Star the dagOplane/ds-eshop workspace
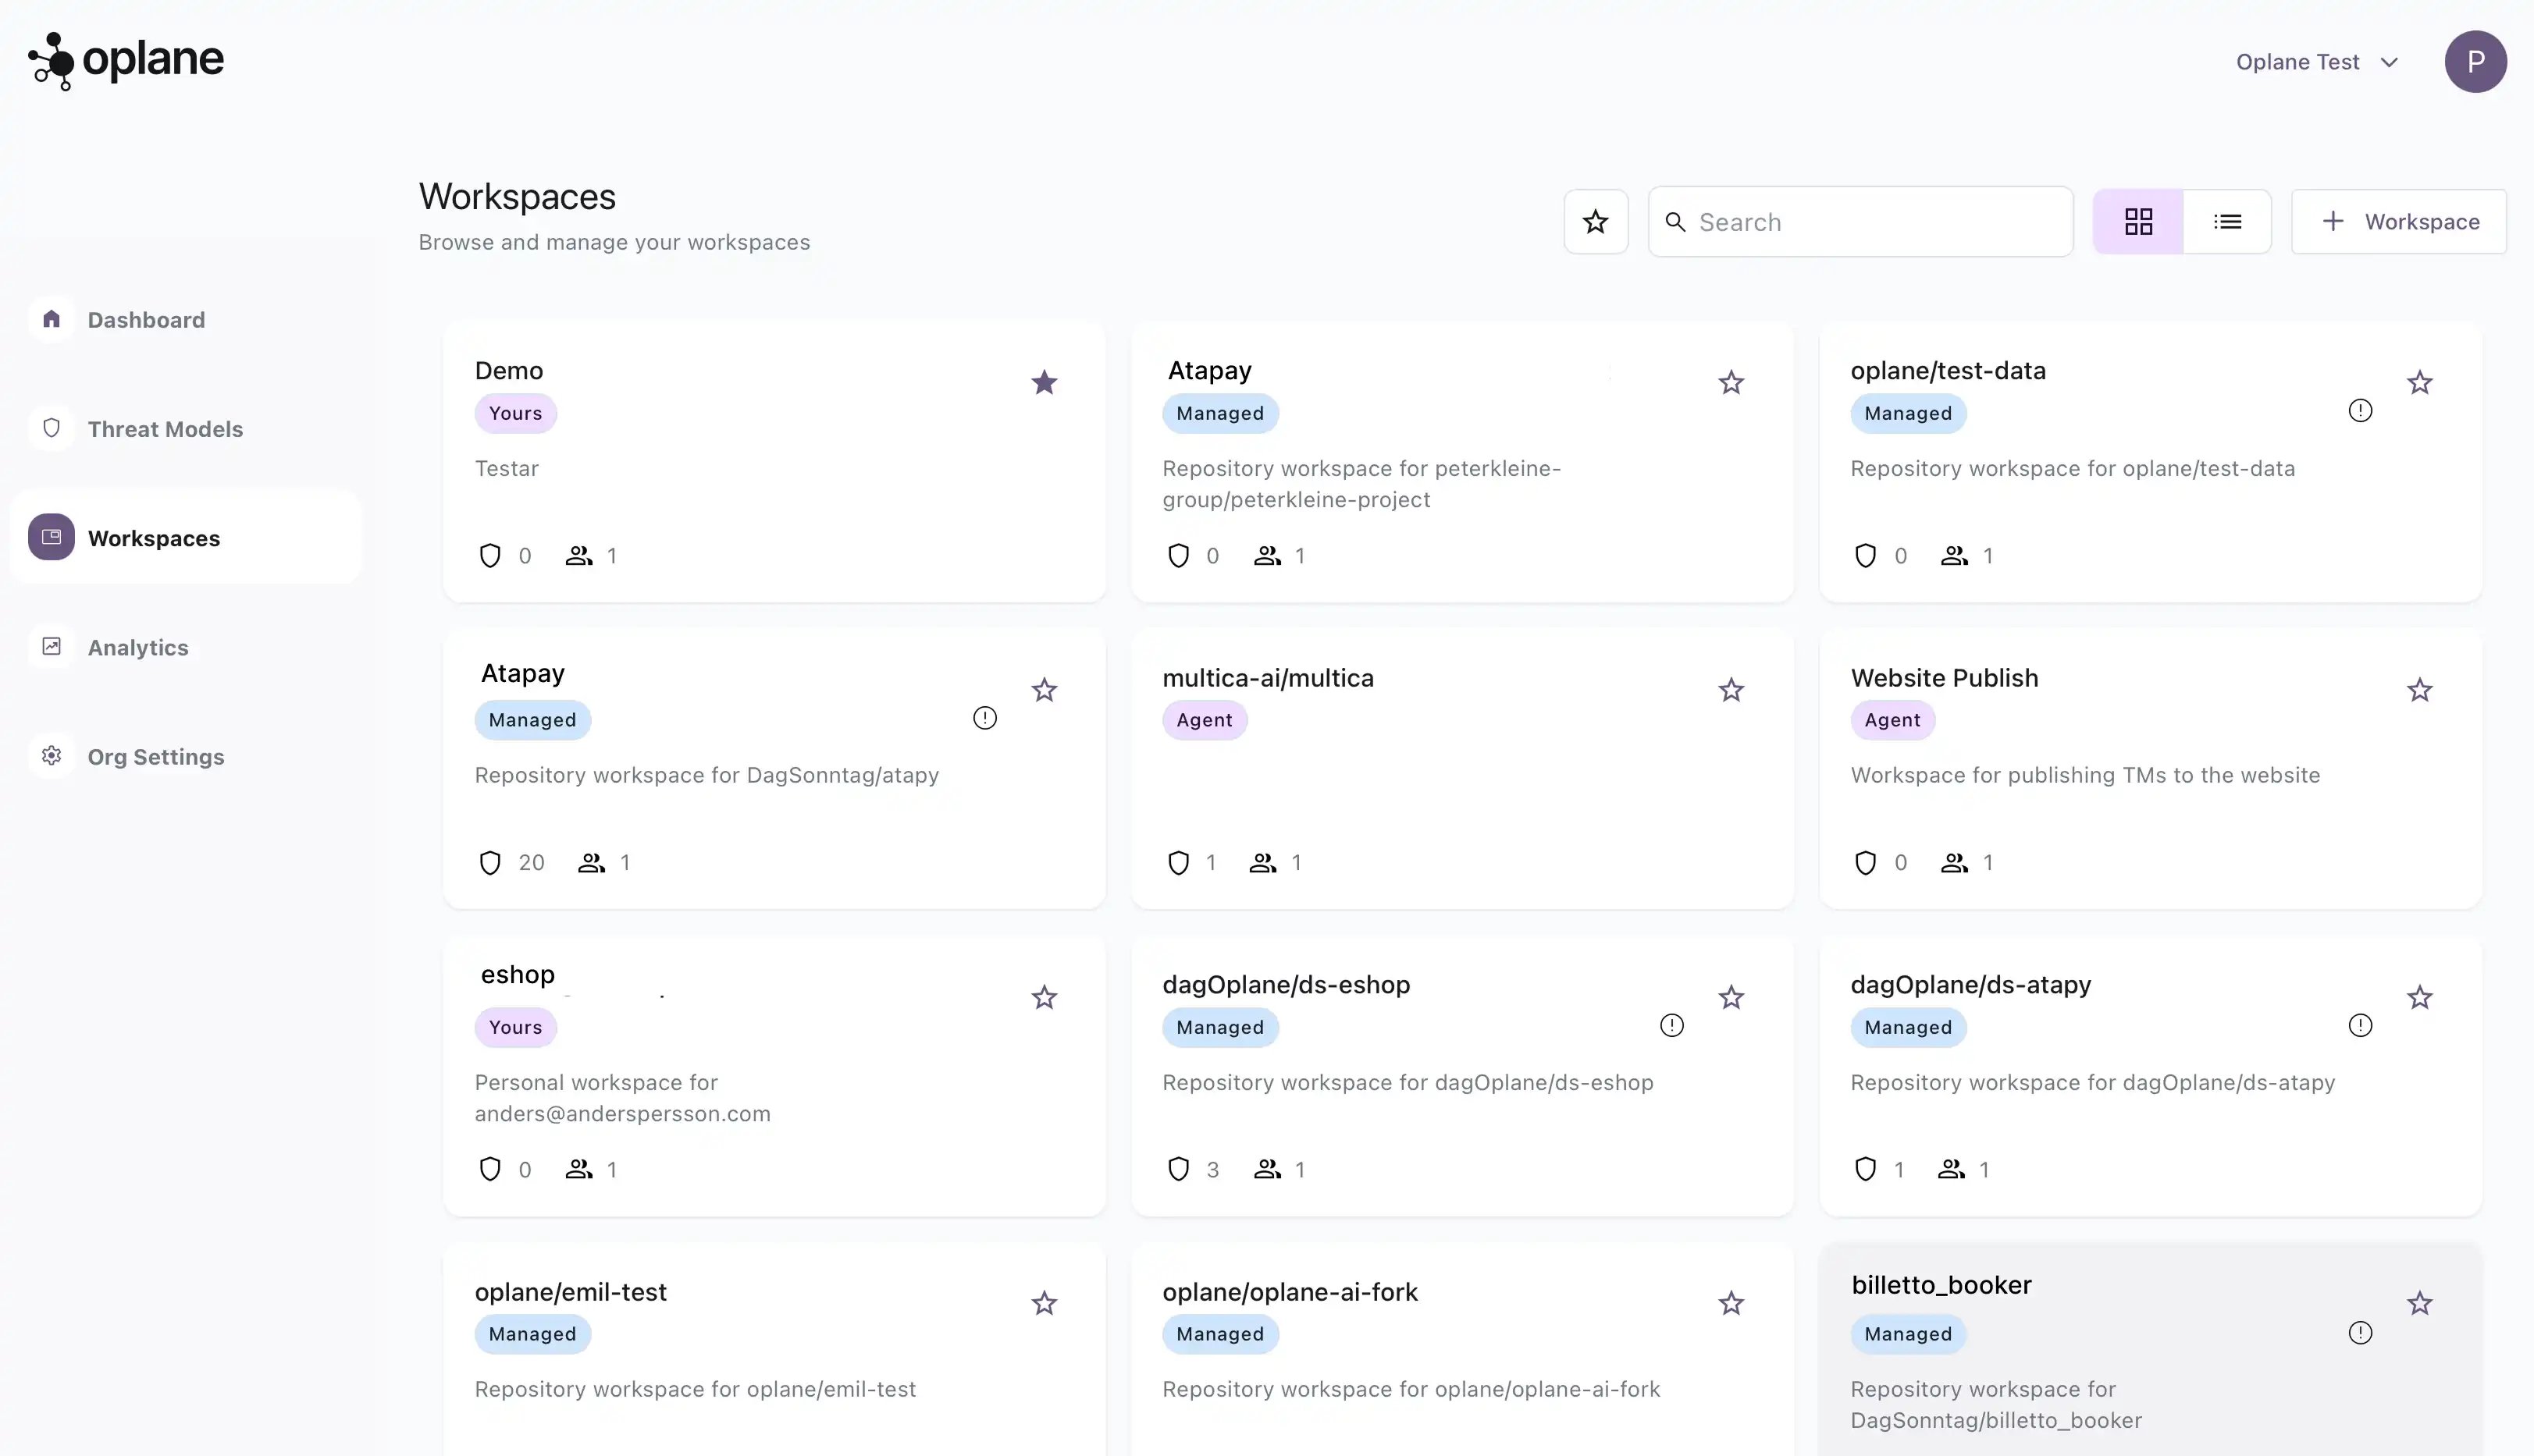Viewport: 2534px width, 1456px height. point(1731,998)
